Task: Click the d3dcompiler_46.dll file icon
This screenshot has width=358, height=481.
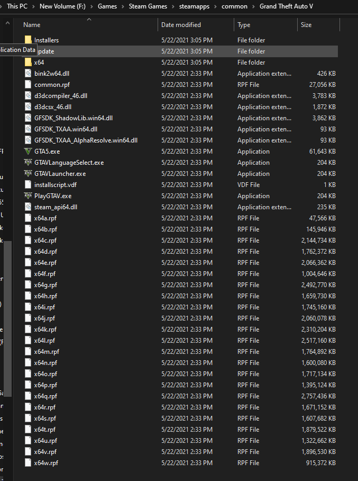Action: click(x=28, y=96)
